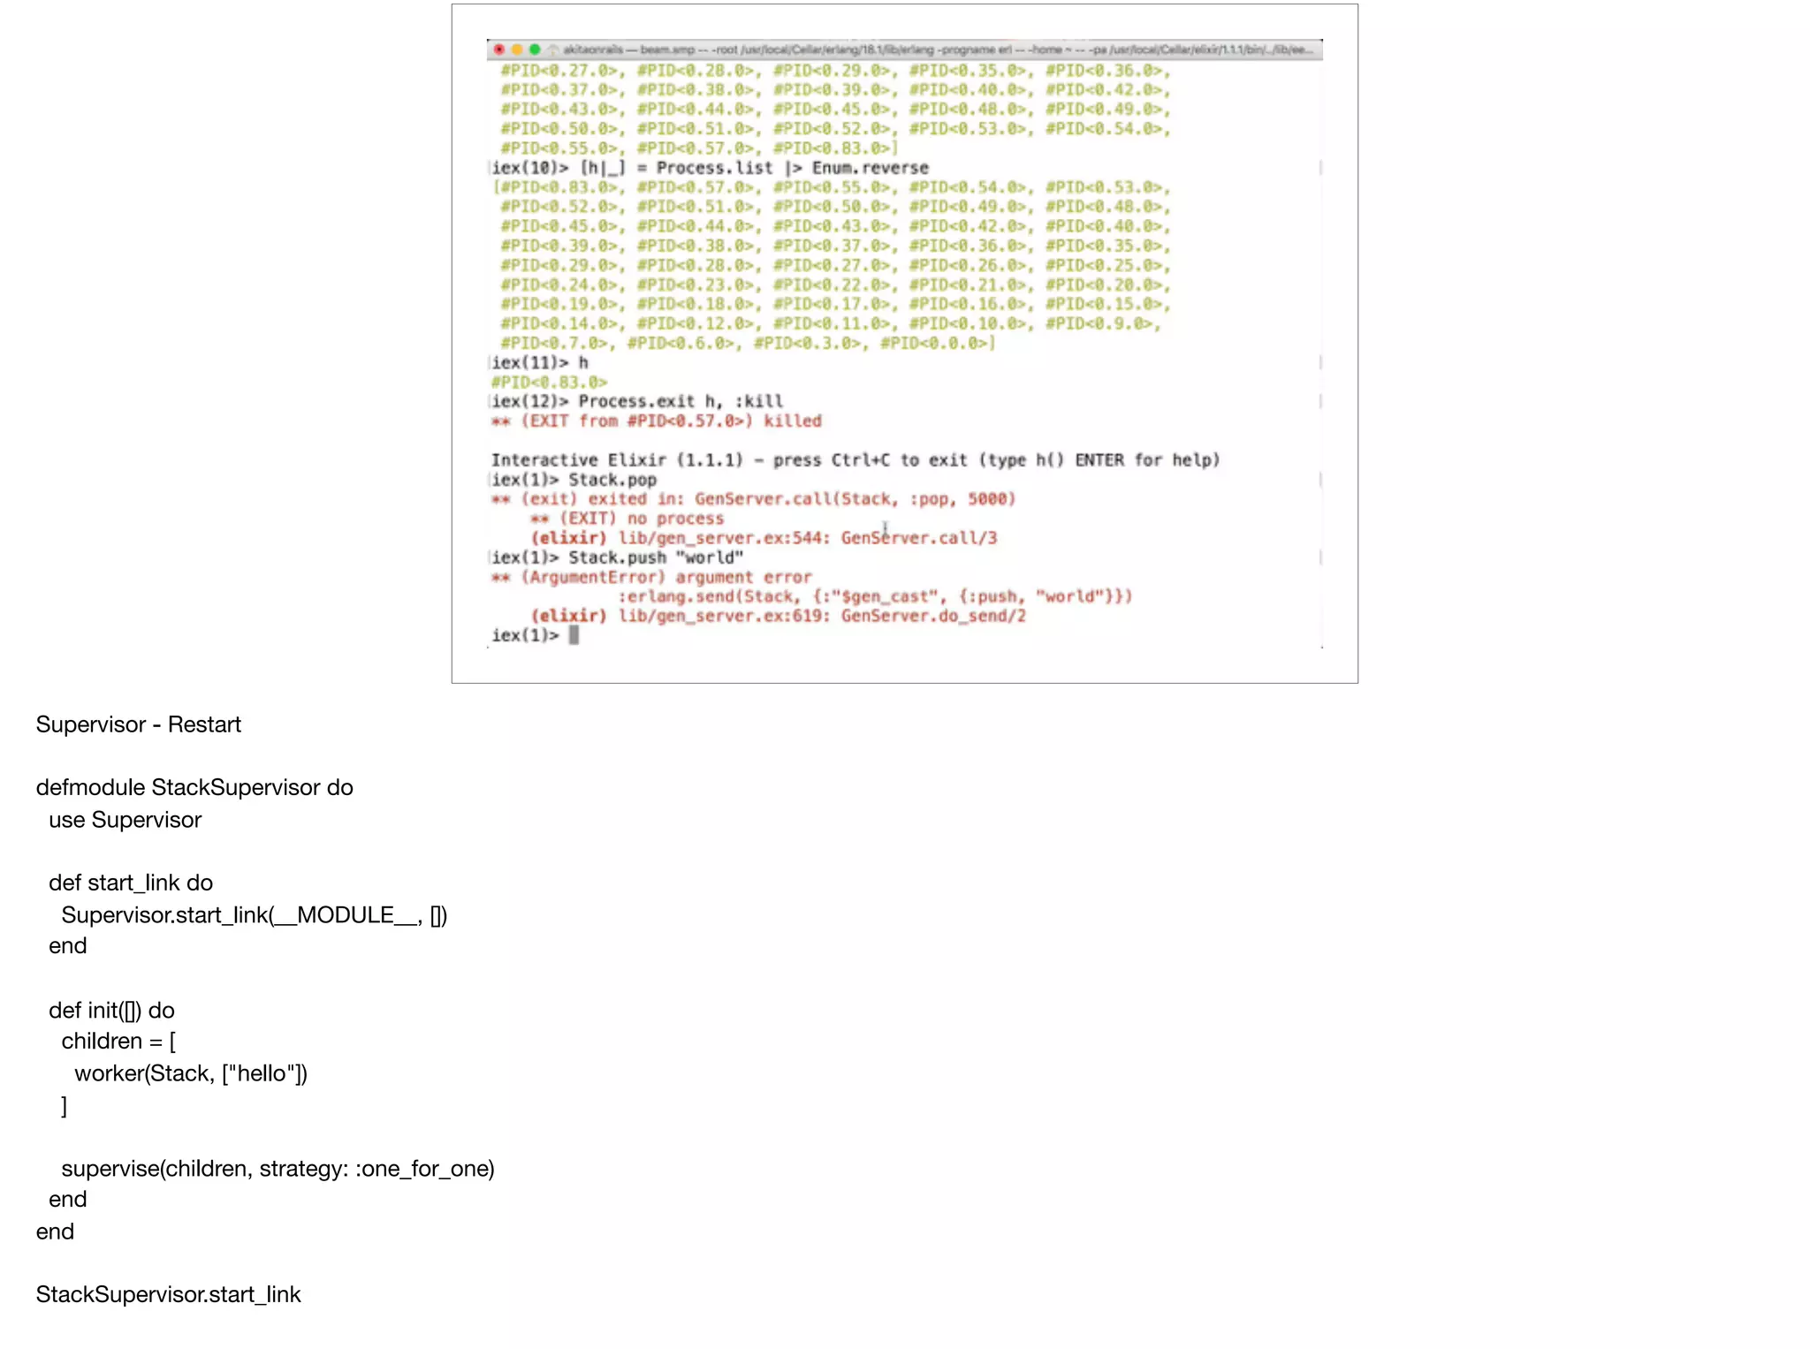Click the 'def init([]) do' line

tap(112, 1010)
